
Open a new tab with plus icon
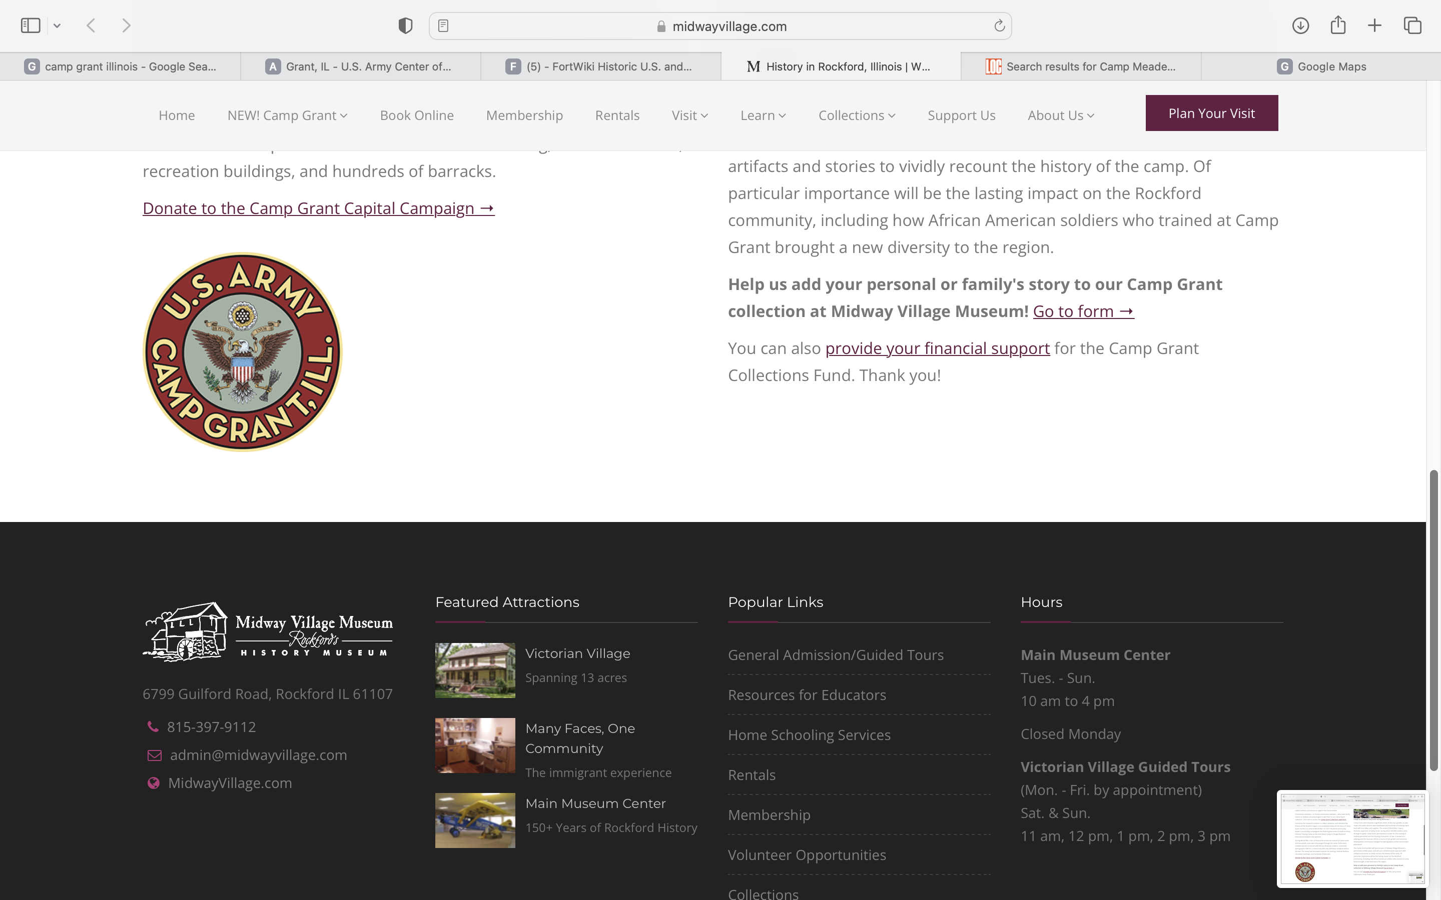(x=1374, y=25)
